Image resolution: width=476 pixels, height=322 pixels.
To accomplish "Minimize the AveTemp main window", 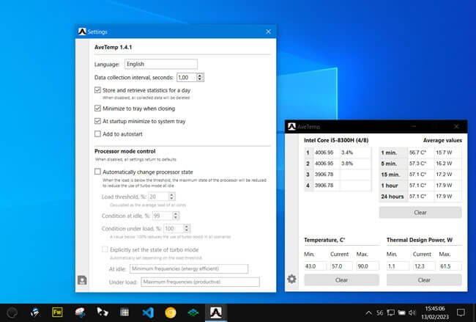I will 414,126.
